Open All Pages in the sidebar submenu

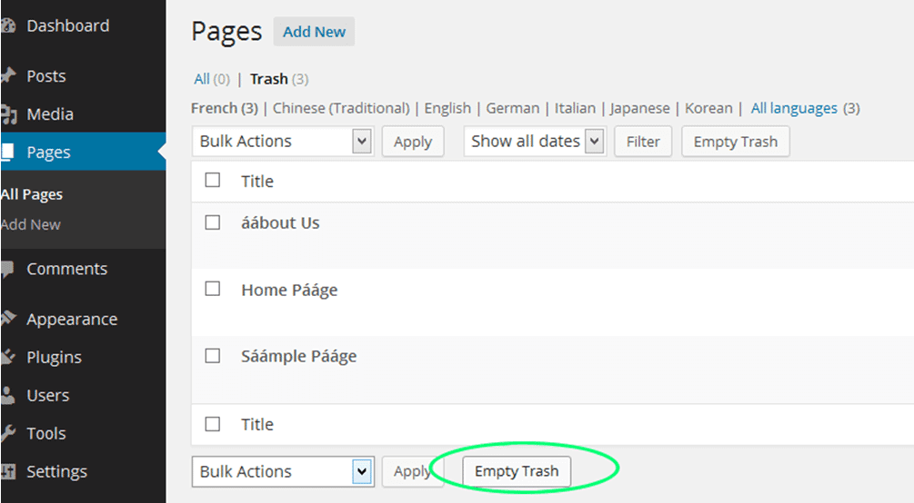32,194
